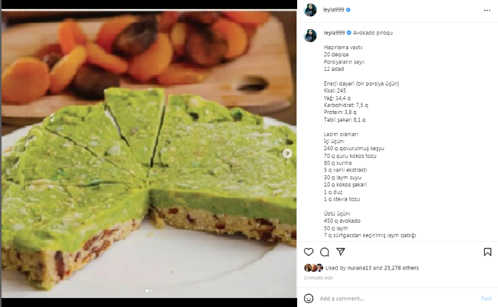The width and height of the screenshot is (498, 307).
Task: Open emoji picker in the comment box
Action: (308, 299)
